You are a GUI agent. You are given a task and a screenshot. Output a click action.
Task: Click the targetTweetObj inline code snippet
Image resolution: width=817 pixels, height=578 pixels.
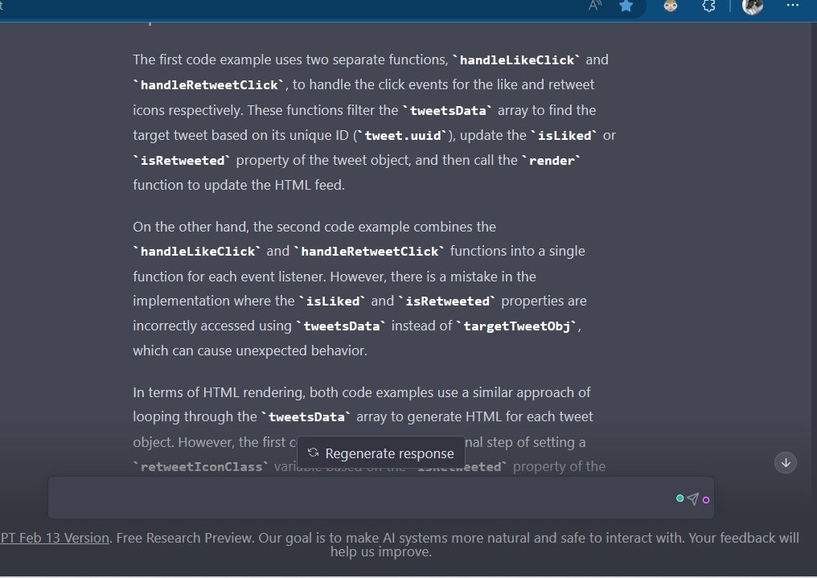[x=516, y=326]
